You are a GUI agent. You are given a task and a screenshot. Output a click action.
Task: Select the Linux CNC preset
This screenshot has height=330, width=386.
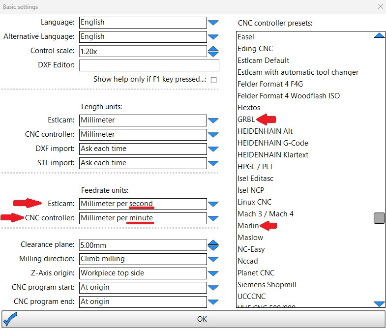[254, 202]
